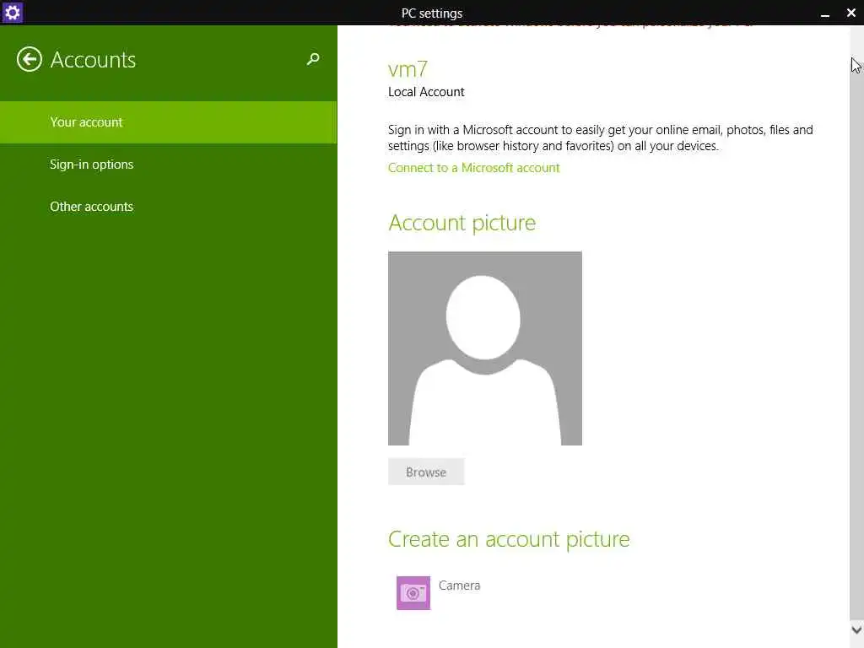Click the Camera label text

[x=460, y=586]
